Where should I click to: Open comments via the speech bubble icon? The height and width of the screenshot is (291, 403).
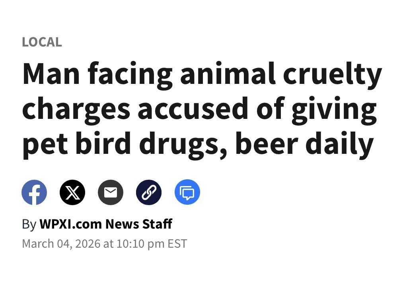click(187, 192)
